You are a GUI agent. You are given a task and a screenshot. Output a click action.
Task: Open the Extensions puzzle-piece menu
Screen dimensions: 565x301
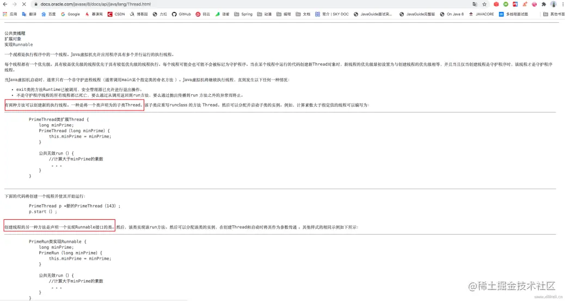click(x=544, y=4)
